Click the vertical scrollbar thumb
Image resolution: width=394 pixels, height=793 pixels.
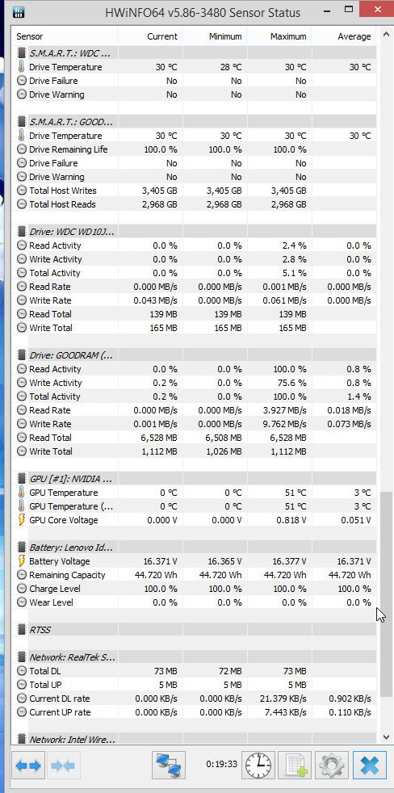[x=387, y=594]
